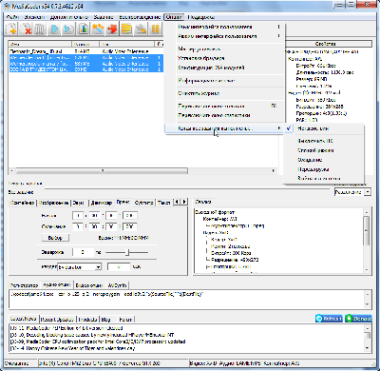The image size is (380, 371).
Task: Click the Refresh button in news panel
Action: click(x=329, y=319)
